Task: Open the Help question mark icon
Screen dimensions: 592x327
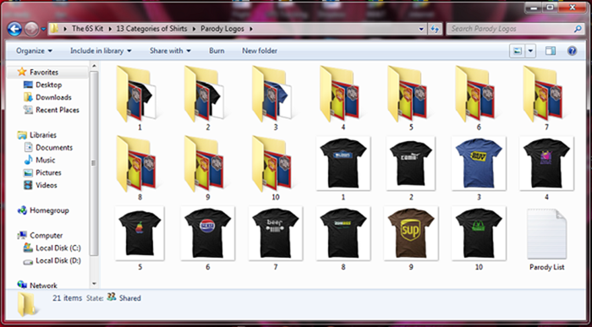Action: [x=572, y=51]
